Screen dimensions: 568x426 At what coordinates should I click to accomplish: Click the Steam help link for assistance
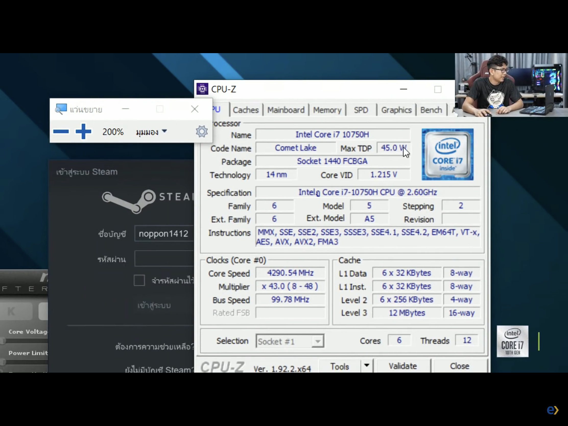point(155,347)
